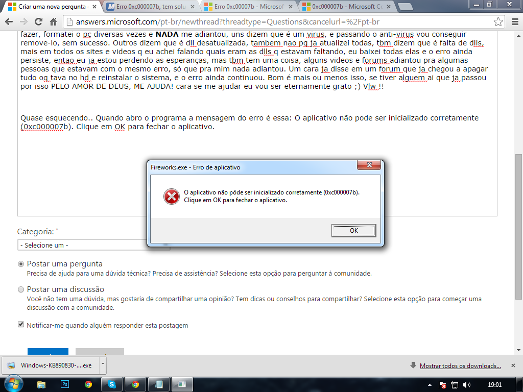Go back to the previous page
523x392 pixels.
tap(9, 22)
